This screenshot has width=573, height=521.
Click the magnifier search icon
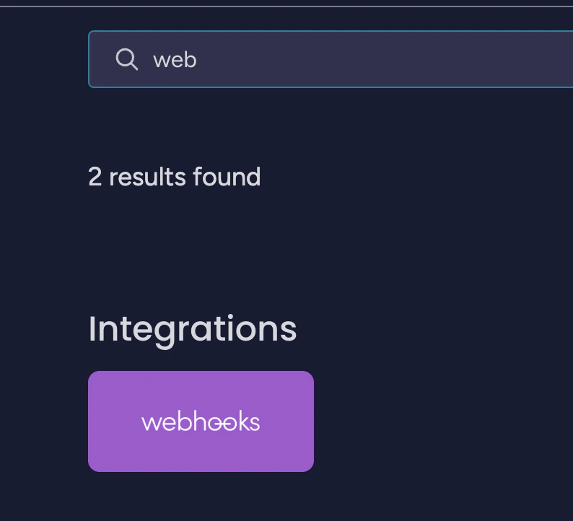click(x=126, y=59)
